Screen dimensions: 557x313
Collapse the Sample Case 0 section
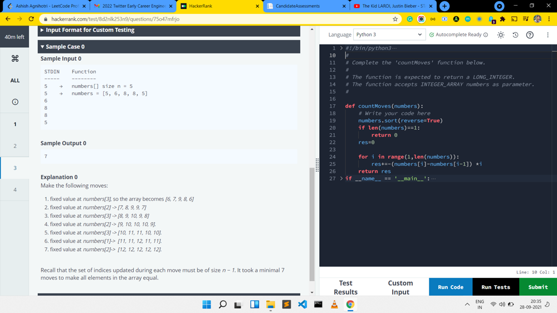coord(42,47)
